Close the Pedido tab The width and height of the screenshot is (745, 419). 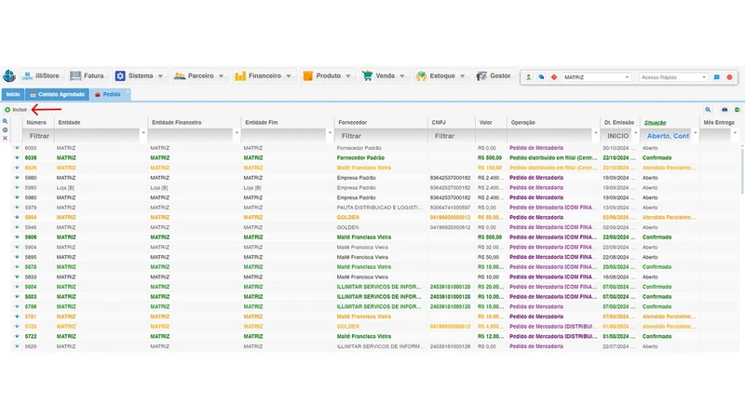[x=128, y=91]
